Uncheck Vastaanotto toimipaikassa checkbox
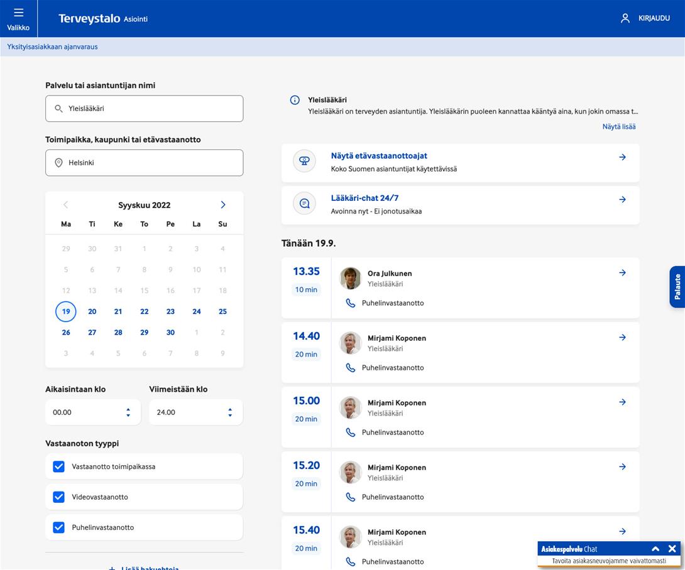Screen dimensions: 685x570 click(59, 467)
